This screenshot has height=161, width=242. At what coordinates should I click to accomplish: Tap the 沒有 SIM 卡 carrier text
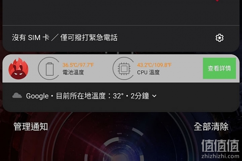pos(31,38)
